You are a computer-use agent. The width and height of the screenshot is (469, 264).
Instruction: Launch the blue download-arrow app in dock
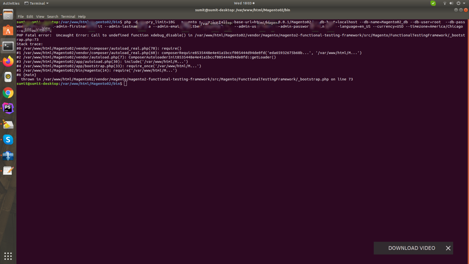tap(8, 156)
